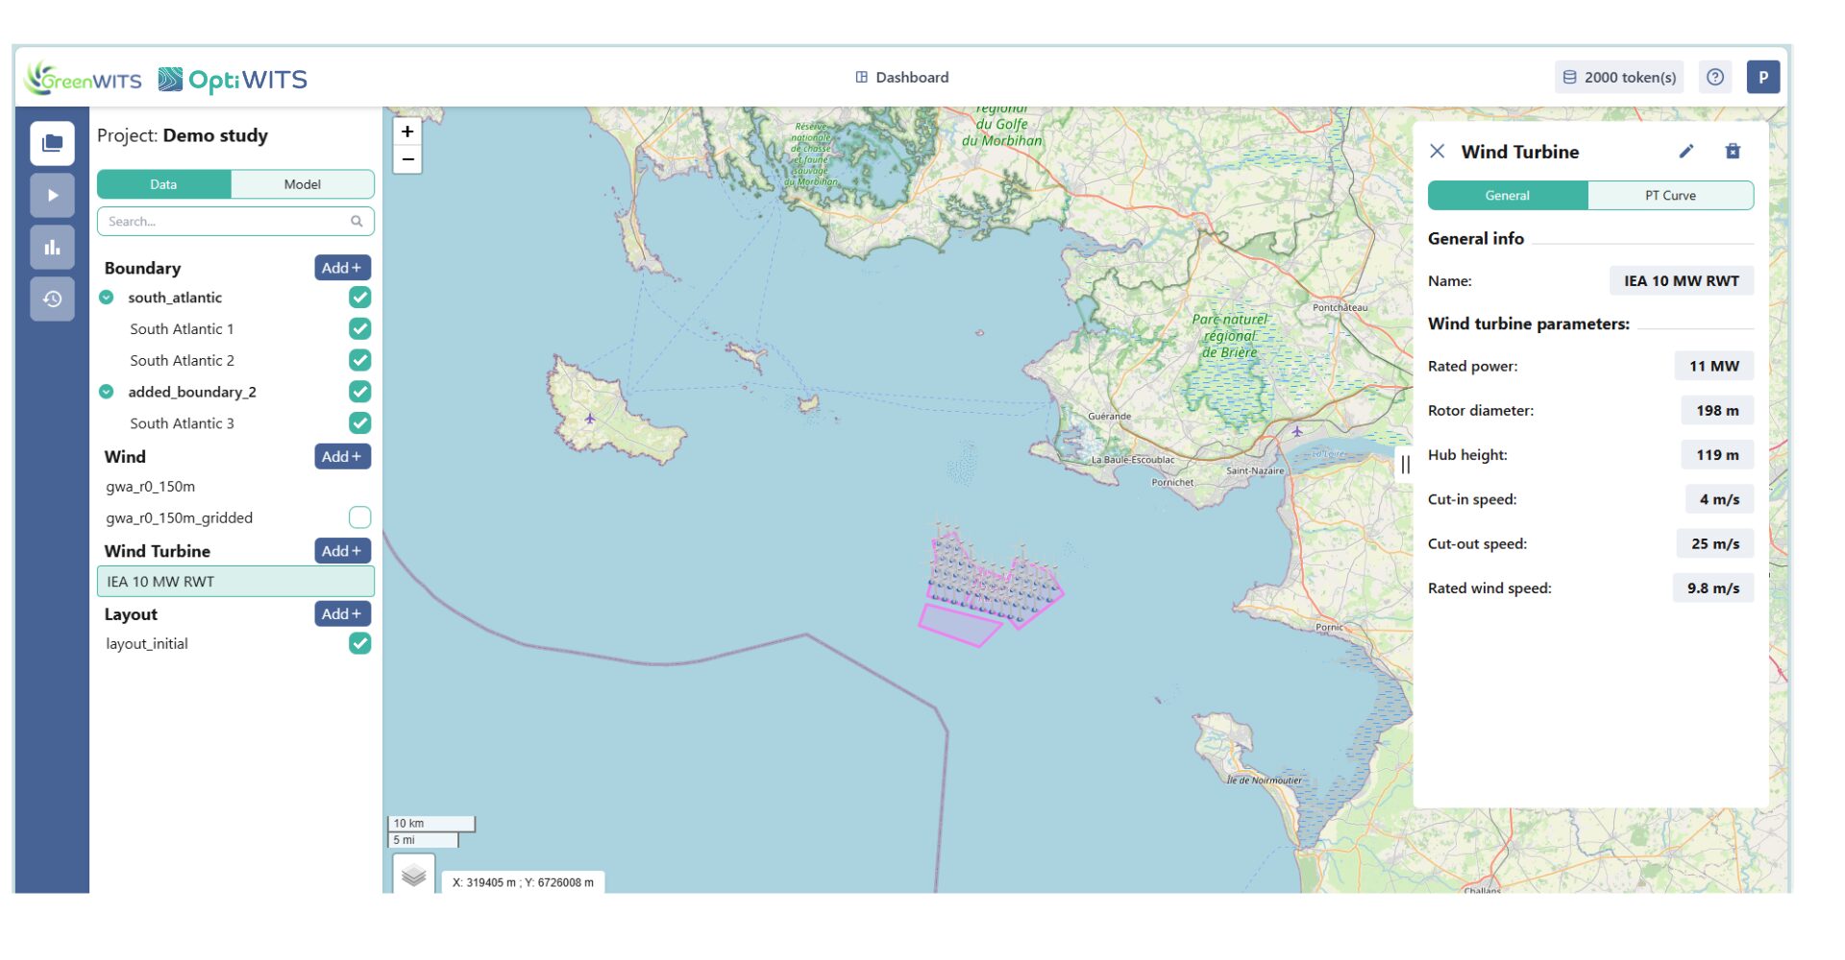Close the Wind Turbine panel
Viewport: 1845px width, 960px height.
pyautogui.click(x=1438, y=152)
